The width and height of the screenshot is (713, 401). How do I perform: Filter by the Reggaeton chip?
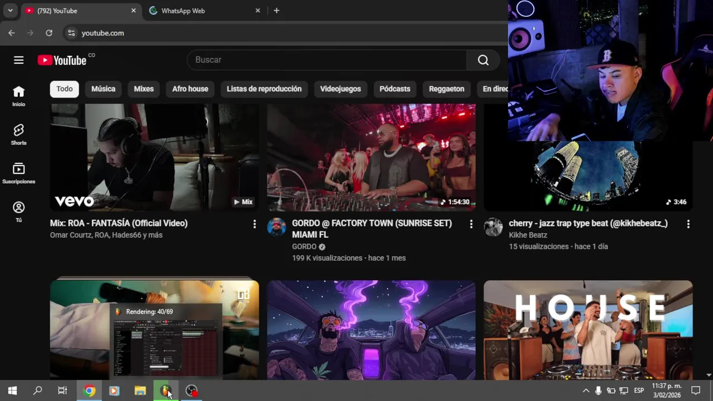coord(446,89)
